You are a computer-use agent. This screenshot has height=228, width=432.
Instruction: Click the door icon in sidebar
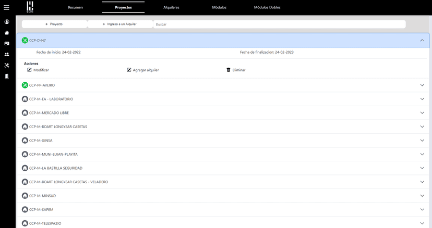click(7, 76)
